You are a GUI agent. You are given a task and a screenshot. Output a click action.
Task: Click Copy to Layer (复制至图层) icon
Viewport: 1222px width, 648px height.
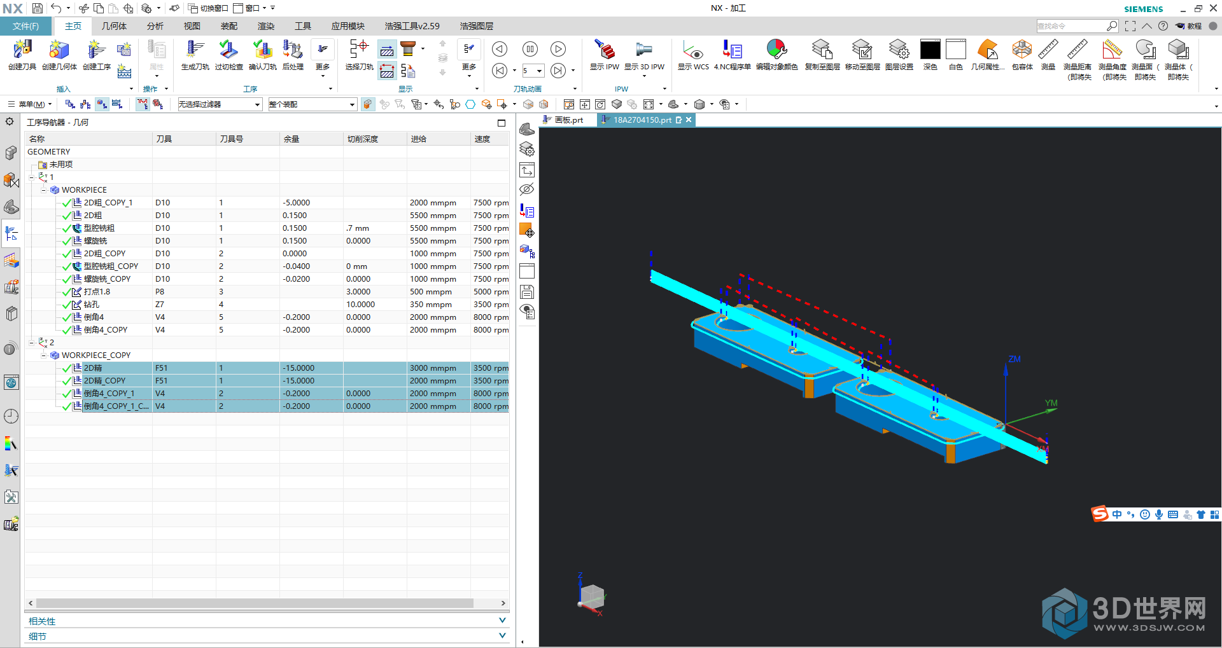tap(822, 50)
